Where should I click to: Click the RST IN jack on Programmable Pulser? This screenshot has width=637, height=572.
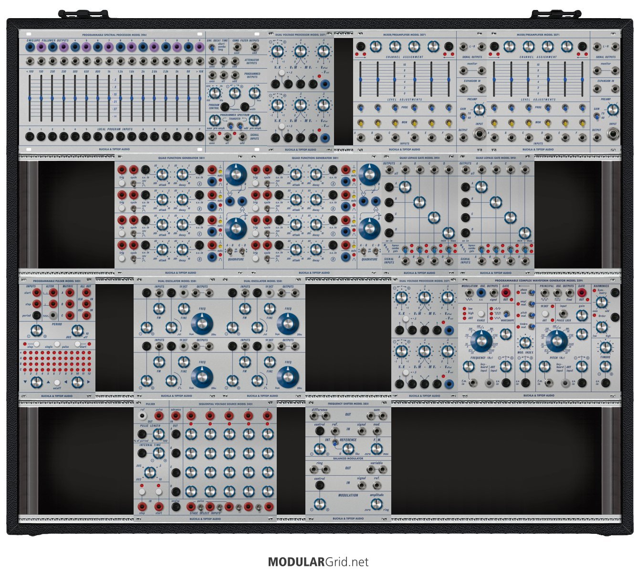(x=86, y=315)
